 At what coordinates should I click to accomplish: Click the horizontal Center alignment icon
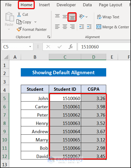click(65, 27)
